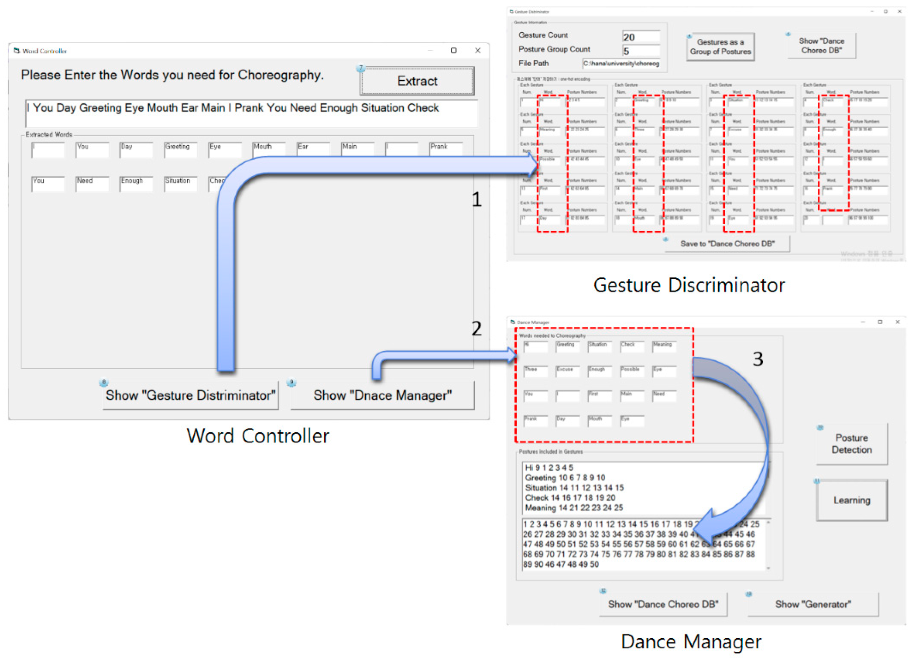Open Show "Dance Choreo DB" in Gesture Discriminator
This screenshot has width=912, height=663.
[x=821, y=46]
